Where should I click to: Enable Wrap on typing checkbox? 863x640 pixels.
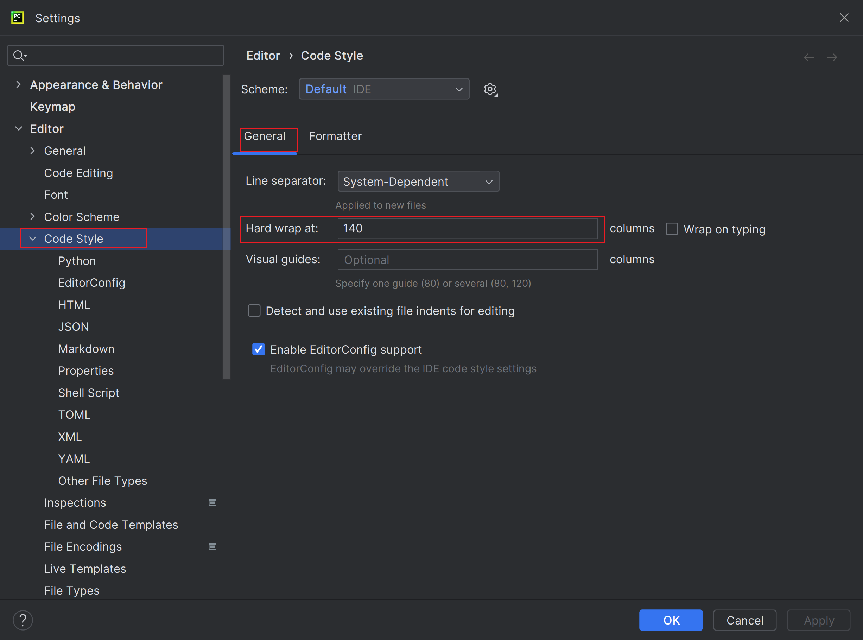pos(672,229)
